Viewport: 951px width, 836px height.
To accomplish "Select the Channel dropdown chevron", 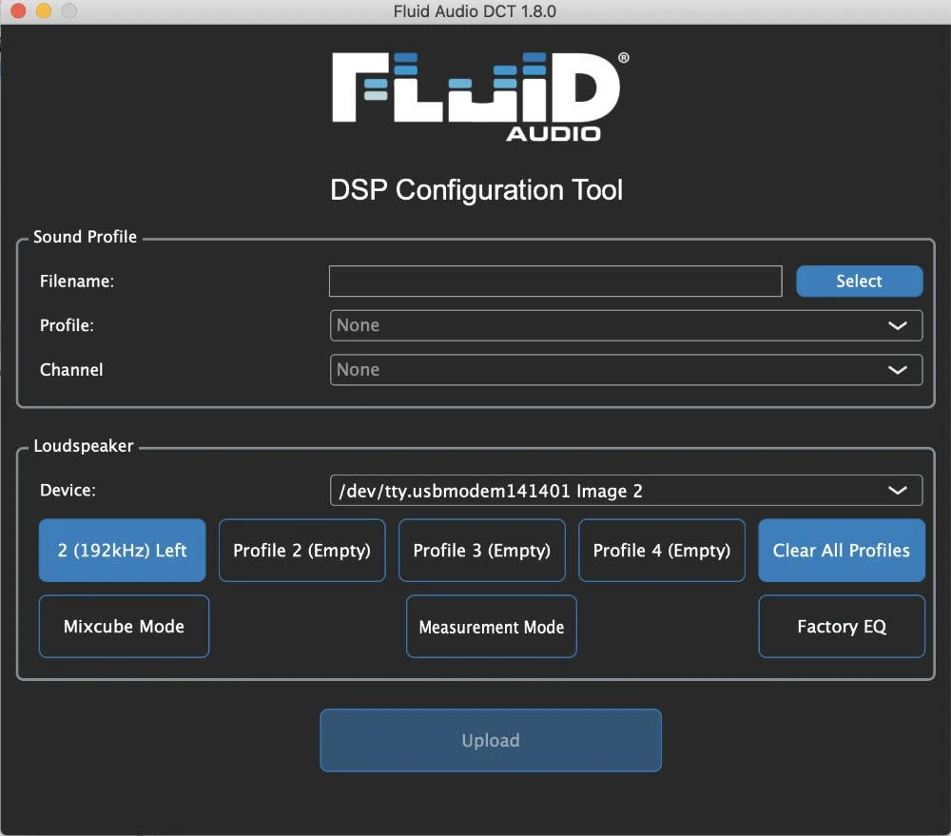I will [x=897, y=370].
